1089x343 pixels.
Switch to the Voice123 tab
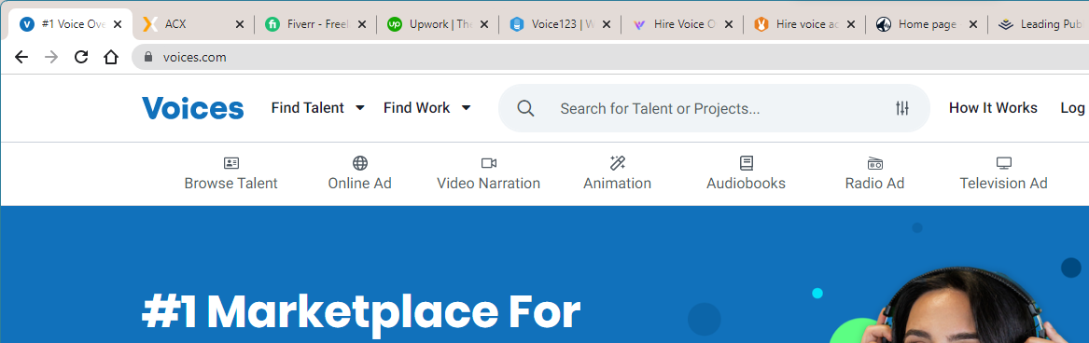[x=560, y=24]
